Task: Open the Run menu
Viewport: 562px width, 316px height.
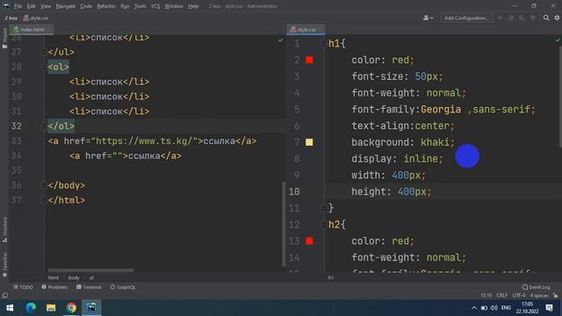Action: tap(125, 6)
